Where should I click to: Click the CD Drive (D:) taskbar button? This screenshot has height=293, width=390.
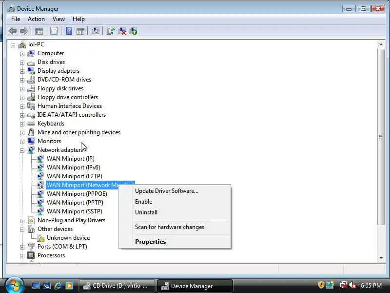point(117,286)
